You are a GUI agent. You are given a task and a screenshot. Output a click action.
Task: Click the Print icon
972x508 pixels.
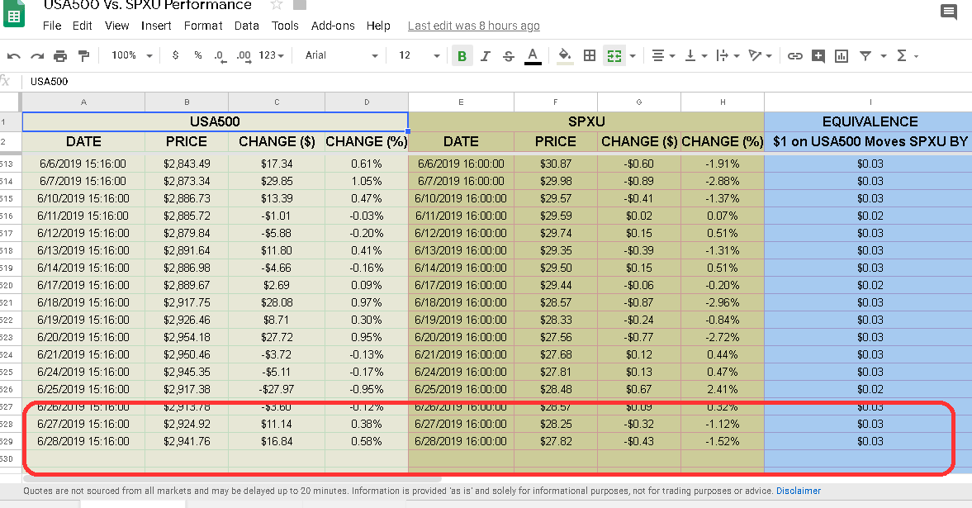tap(60, 56)
